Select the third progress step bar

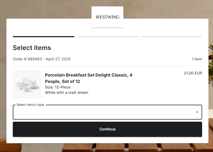pyautogui.click(x=171, y=37)
